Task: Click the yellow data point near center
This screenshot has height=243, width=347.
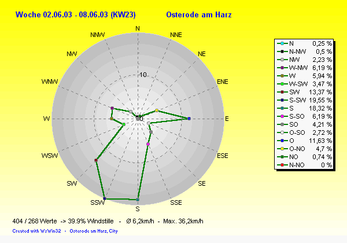Action: [157, 111]
